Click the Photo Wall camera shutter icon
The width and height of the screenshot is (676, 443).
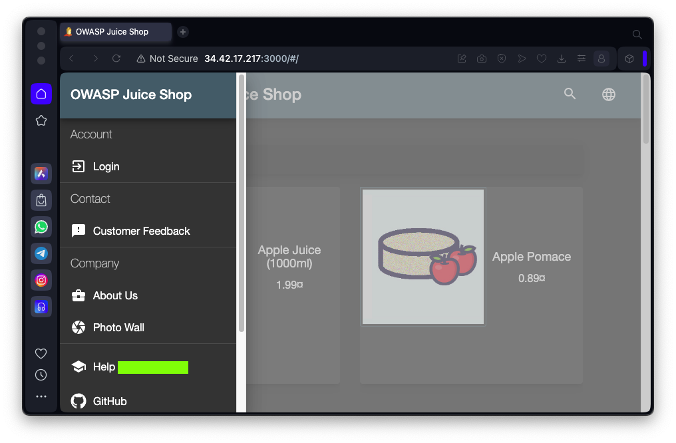79,327
